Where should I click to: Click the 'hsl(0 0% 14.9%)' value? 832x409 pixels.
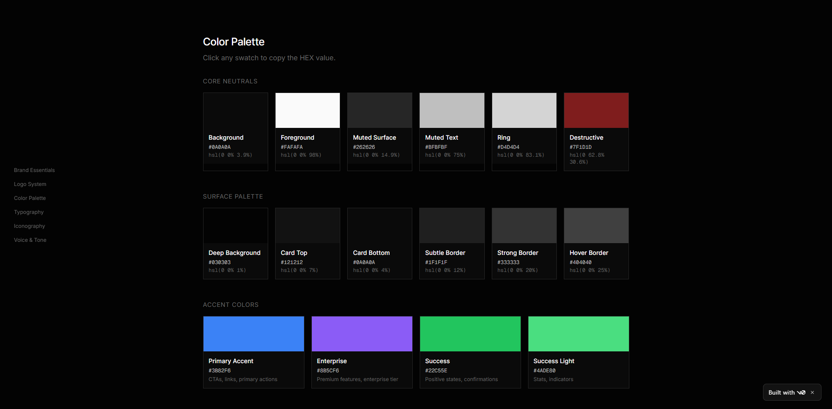tap(376, 155)
